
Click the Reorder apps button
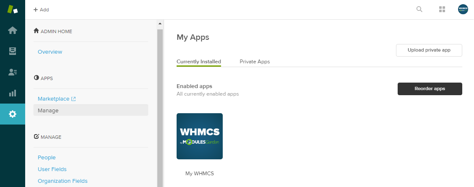(x=430, y=89)
